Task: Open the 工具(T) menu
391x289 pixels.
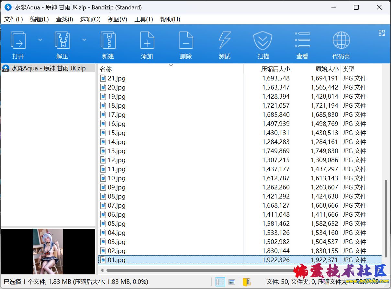Action: (x=143, y=19)
